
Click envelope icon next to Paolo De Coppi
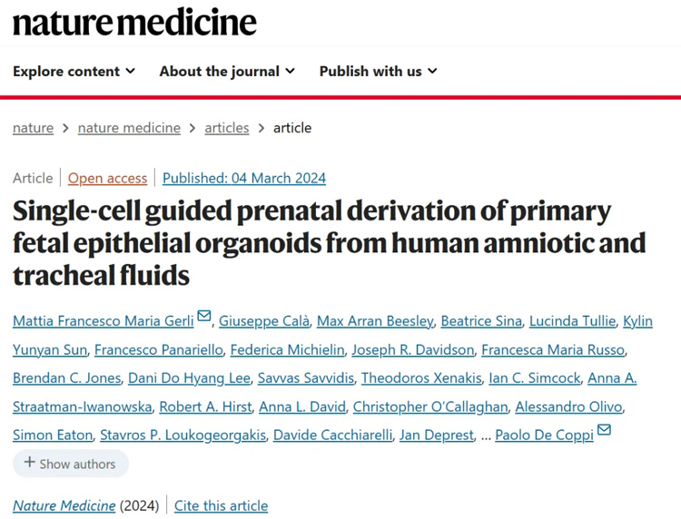[604, 429]
